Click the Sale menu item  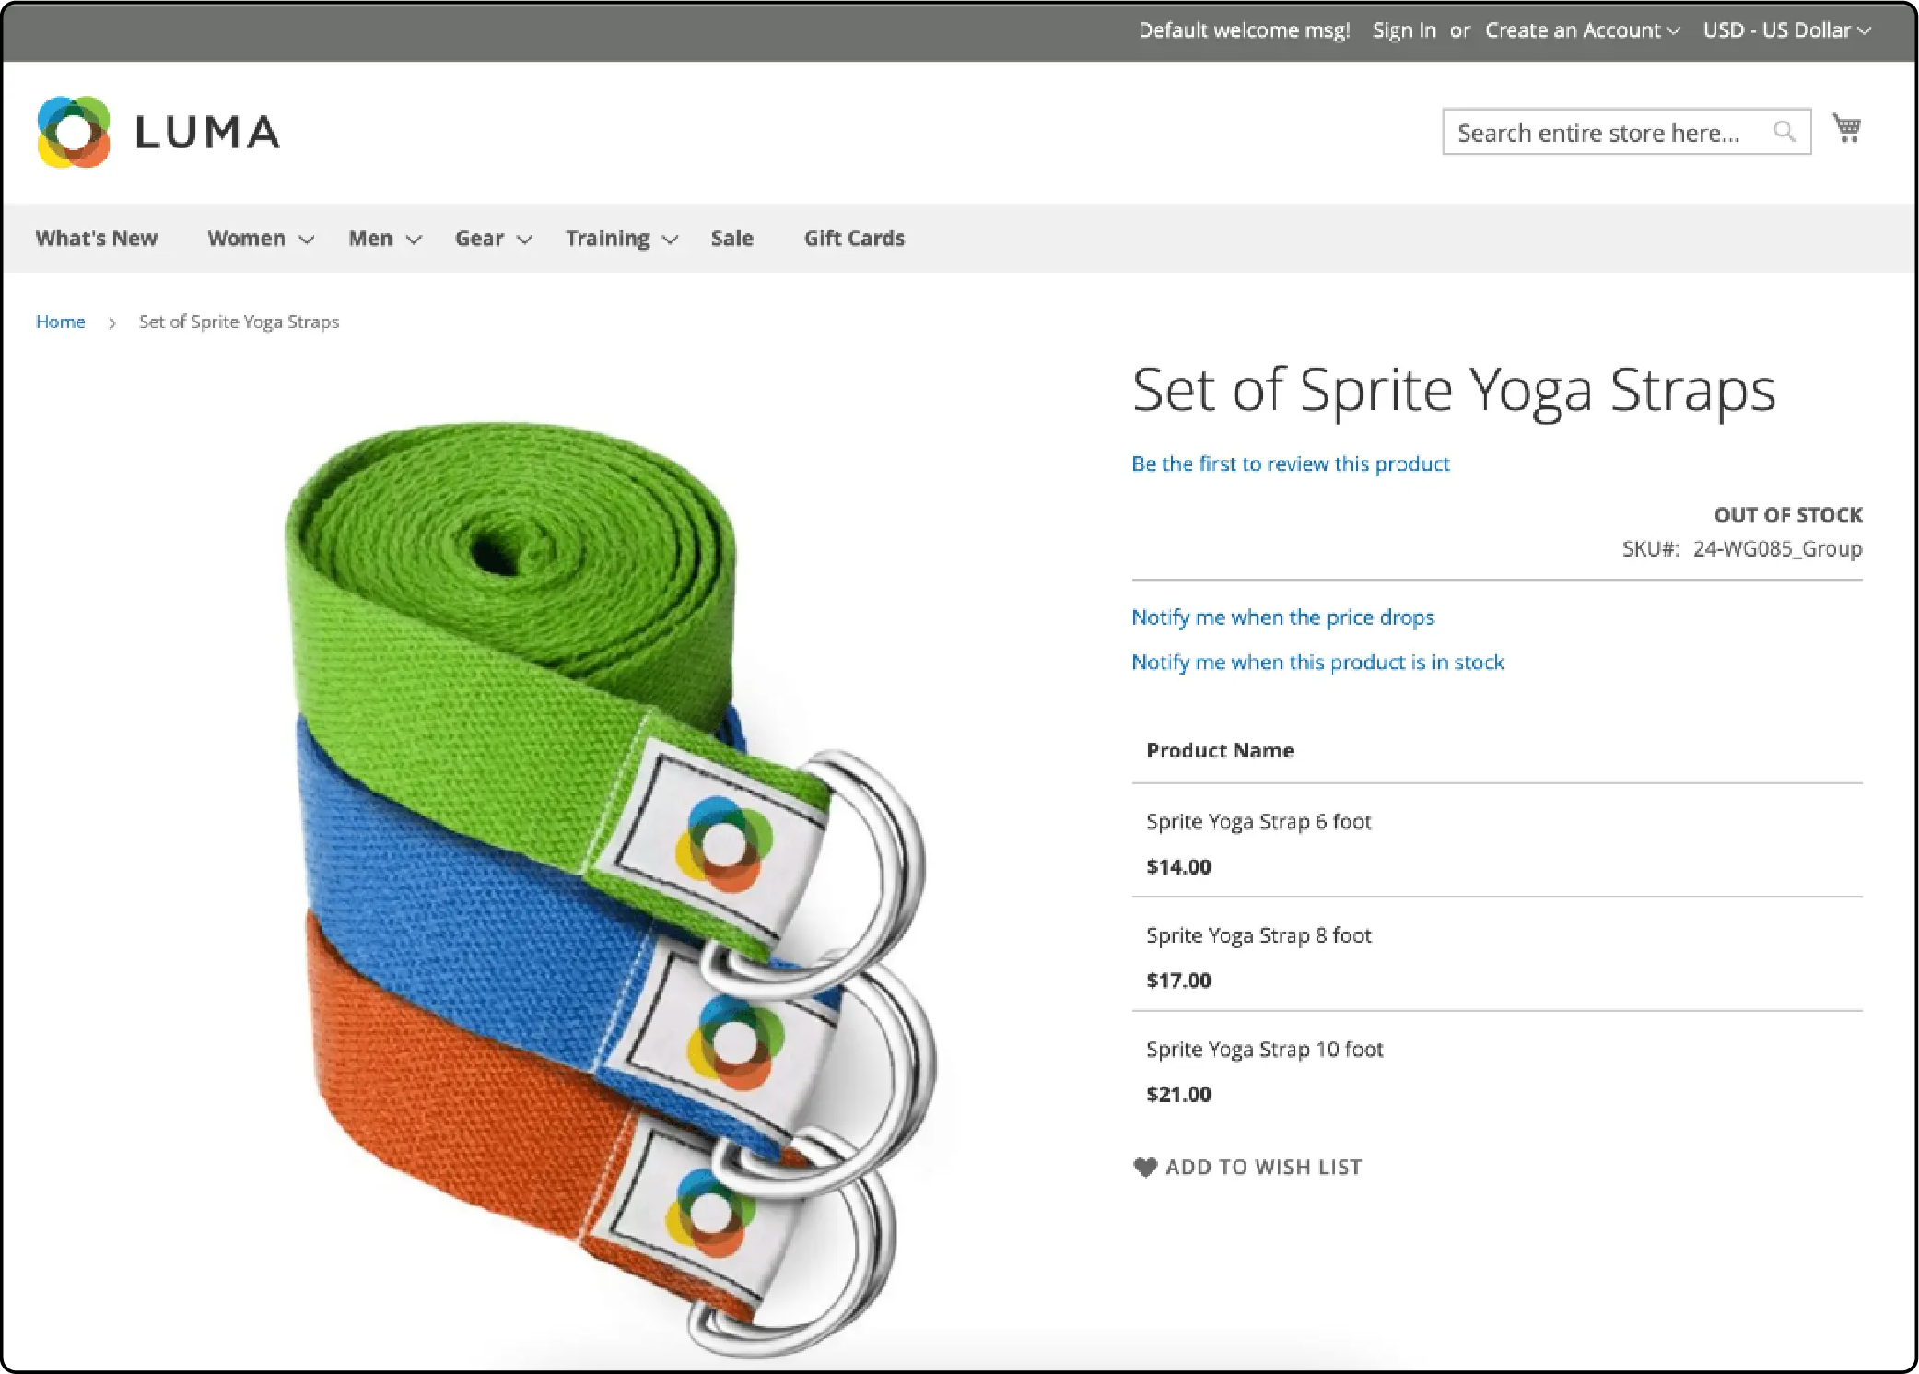pos(731,238)
